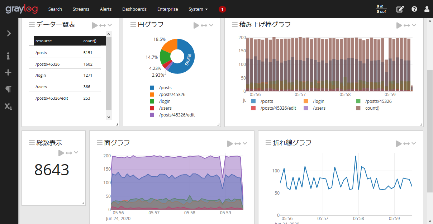Open the scratchpad edit icon
Image resolution: width=433 pixels, height=224 pixels.
(400, 9)
